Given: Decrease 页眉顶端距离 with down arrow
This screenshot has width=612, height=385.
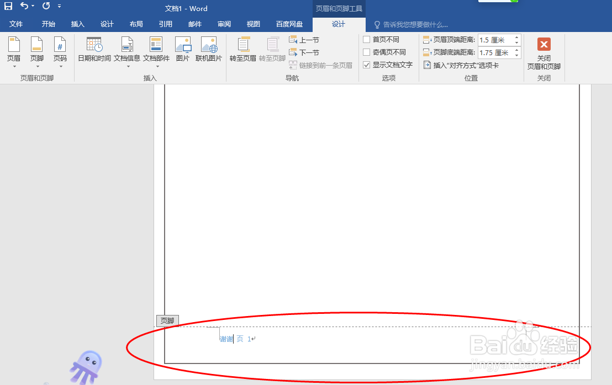Looking at the screenshot, I should tap(517, 42).
